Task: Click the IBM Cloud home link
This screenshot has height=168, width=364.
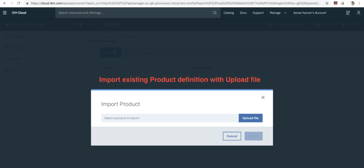Action: 19,13
